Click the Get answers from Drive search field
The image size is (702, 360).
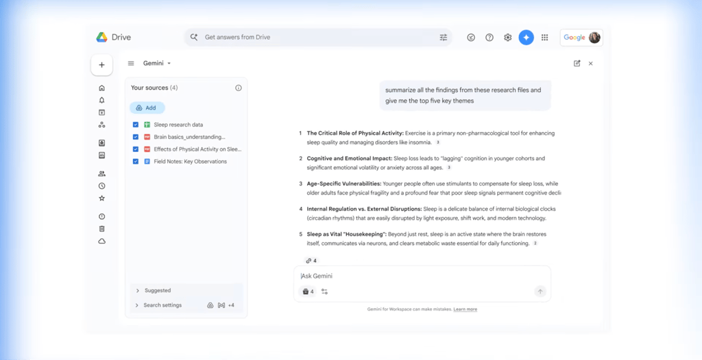tap(318, 38)
